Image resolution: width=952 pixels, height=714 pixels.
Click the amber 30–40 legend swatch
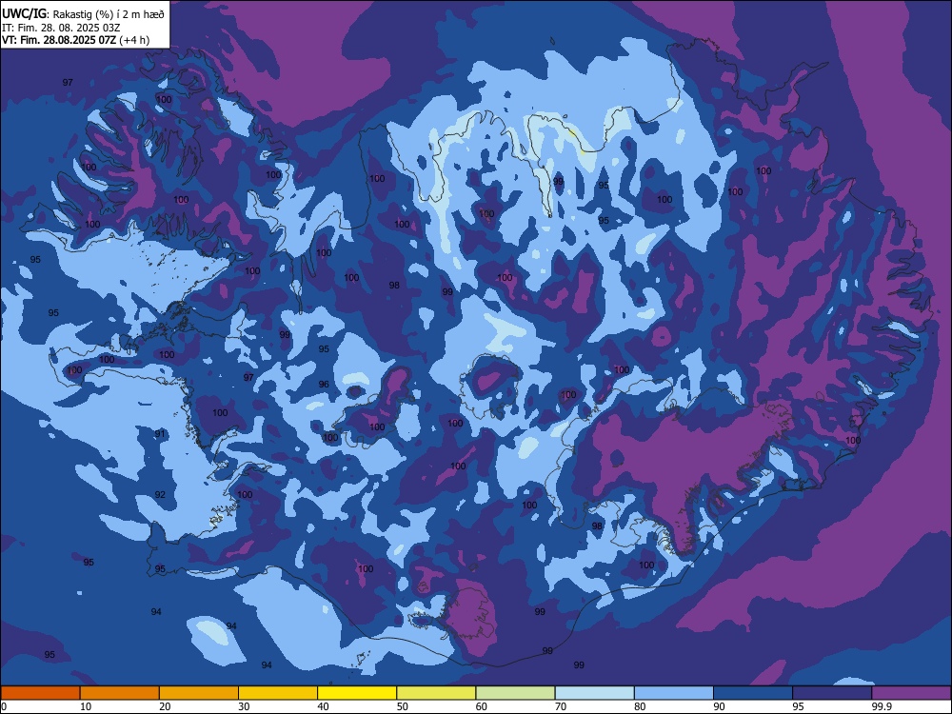tap(278, 693)
